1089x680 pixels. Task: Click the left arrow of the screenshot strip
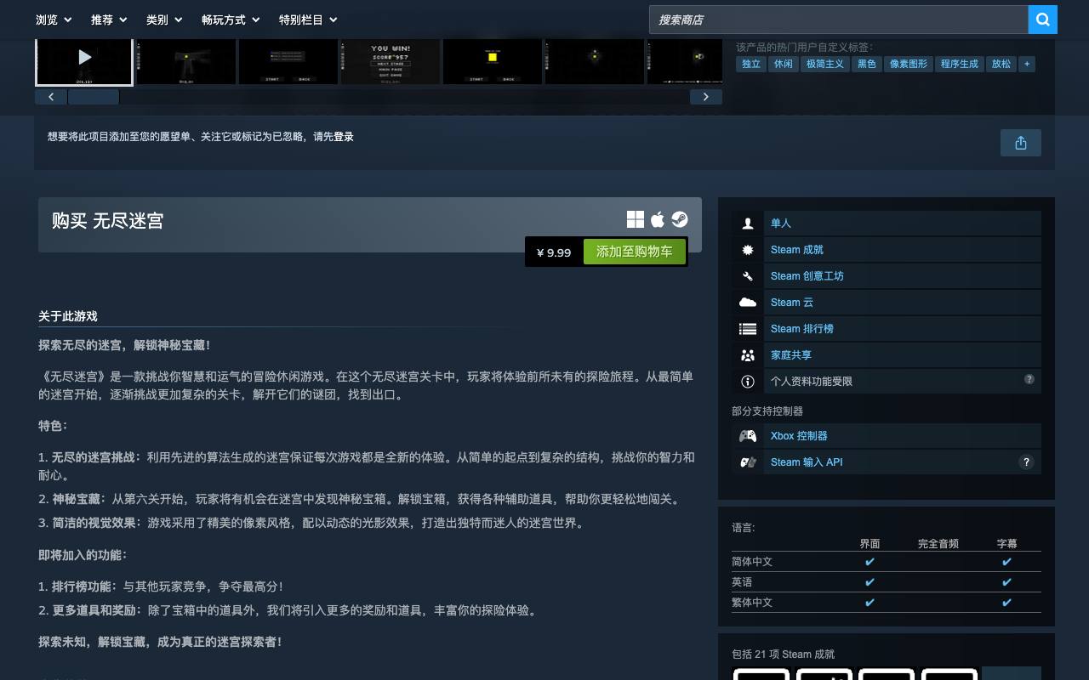pyautogui.click(x=51, y=97)
